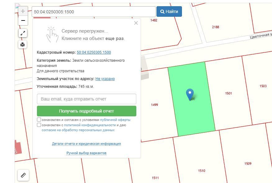
Task: Focus the cadastral number search field
Action: pos(94,12)
